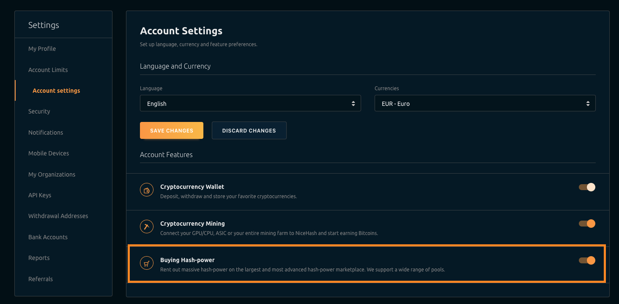Click the Account Features section heading
This screenshot has height=304, width=619.
[x=166, y=155]
